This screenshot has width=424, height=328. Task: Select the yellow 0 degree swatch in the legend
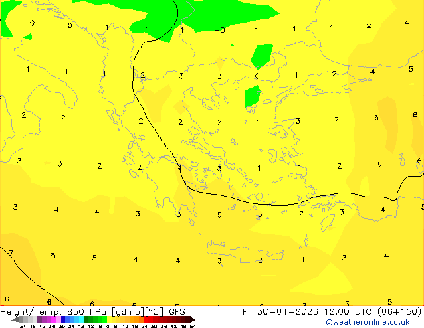(109, 319)
